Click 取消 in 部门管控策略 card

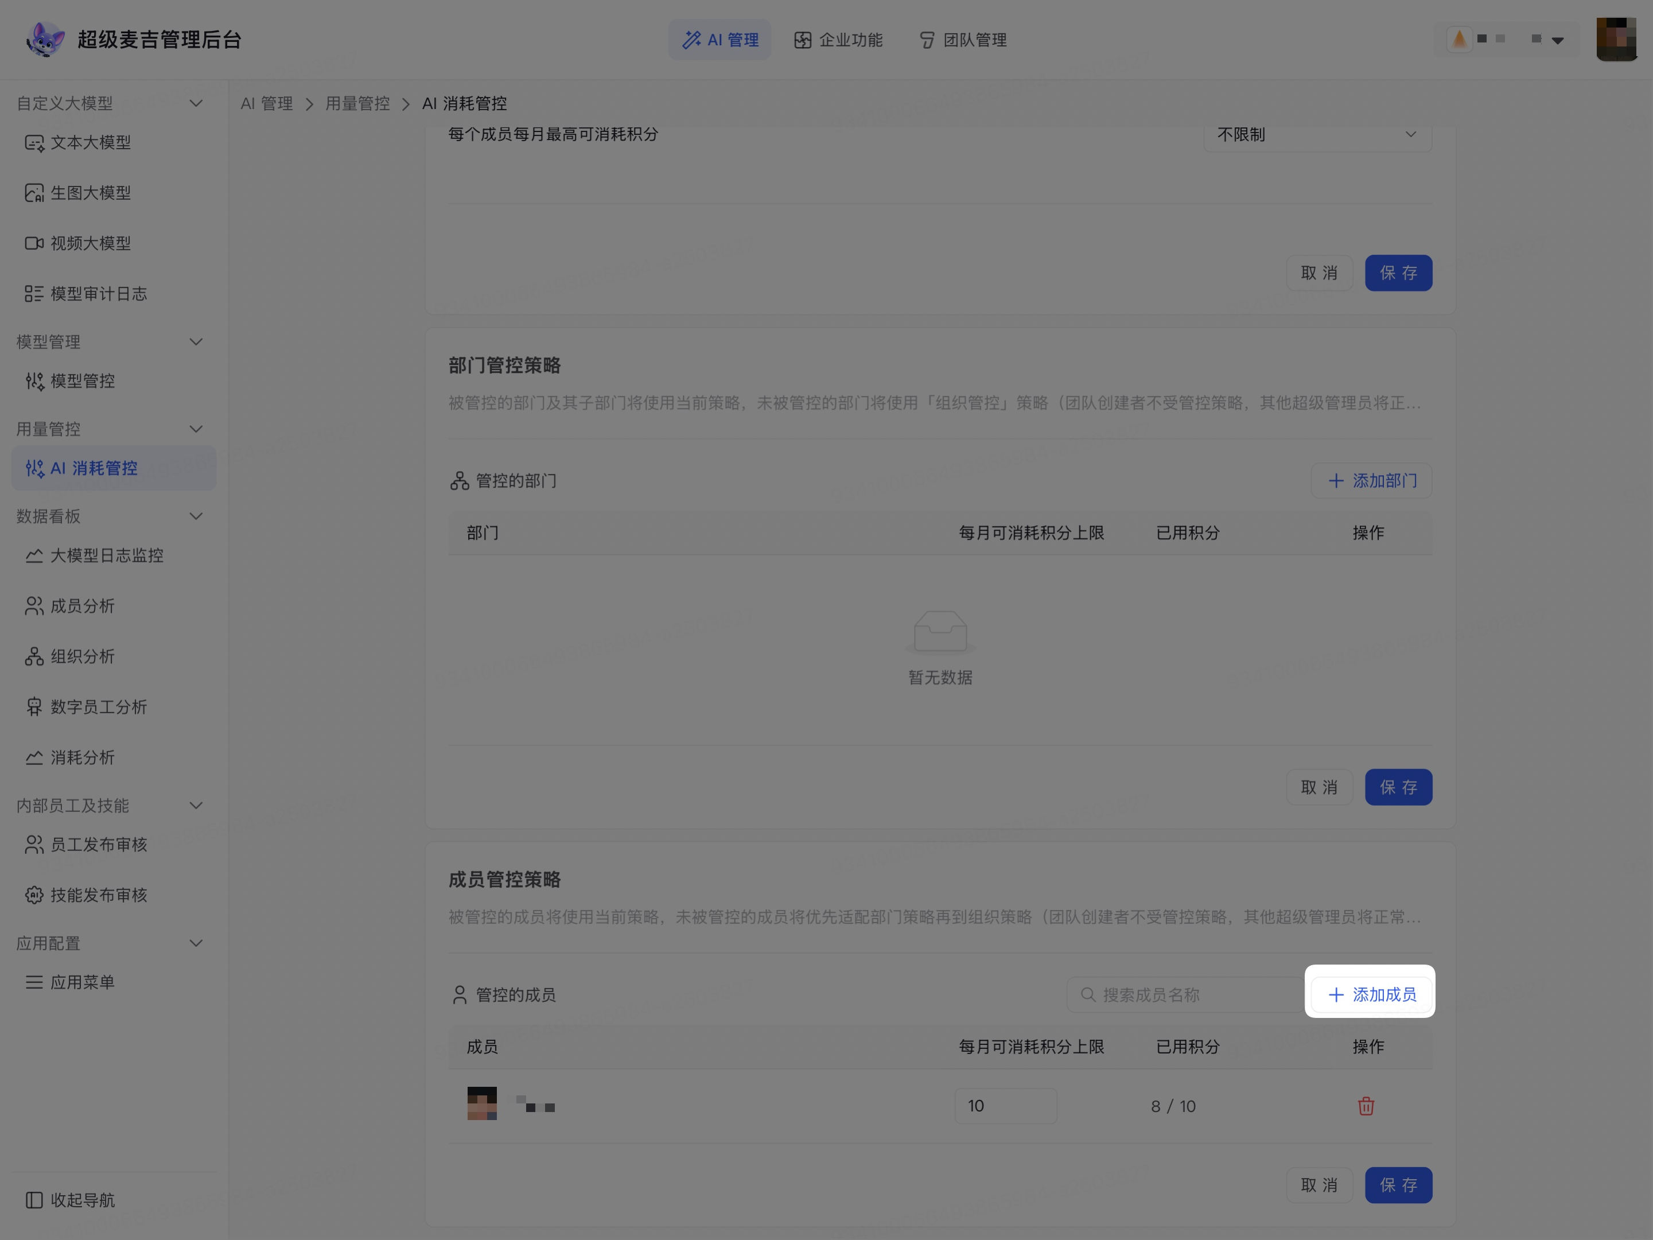click(x=1319, y=787)
